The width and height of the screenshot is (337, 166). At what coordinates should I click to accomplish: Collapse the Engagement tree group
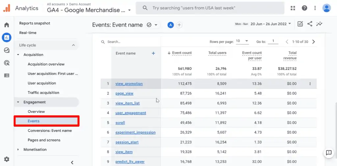(18, 102)
